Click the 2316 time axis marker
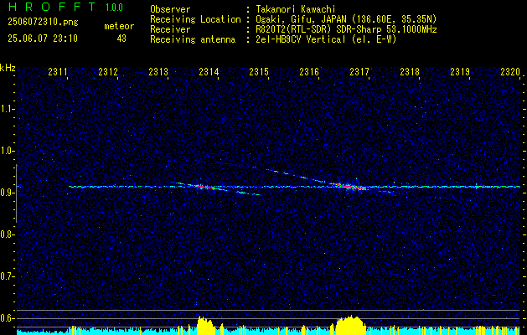 tap(309, 71)
